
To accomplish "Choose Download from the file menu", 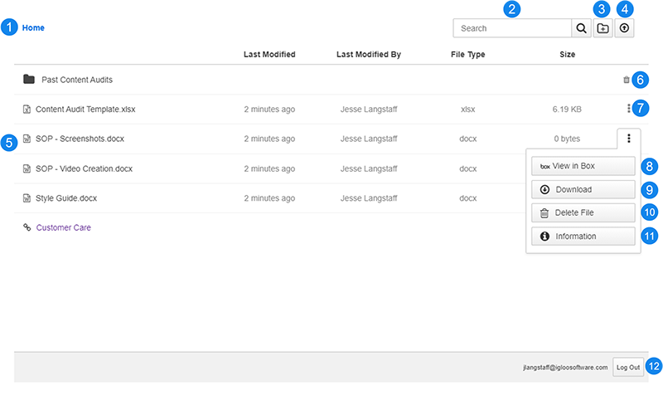I will 583,189.
